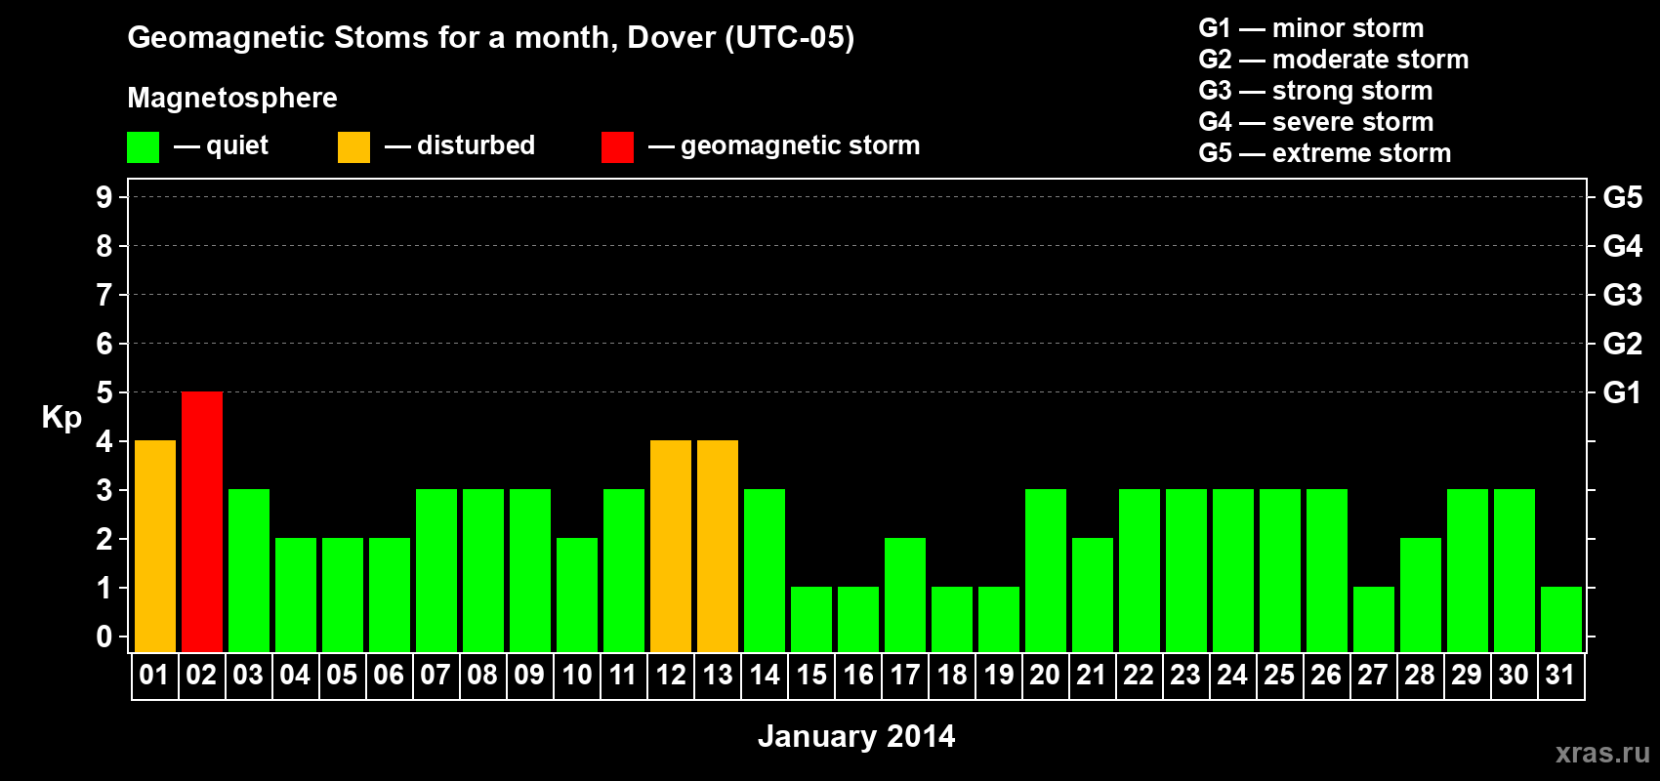The width and height of the screenshot is (1660, 781).
Task: Click the orange disturbed legend swatch
Action: tap(353, 147)
